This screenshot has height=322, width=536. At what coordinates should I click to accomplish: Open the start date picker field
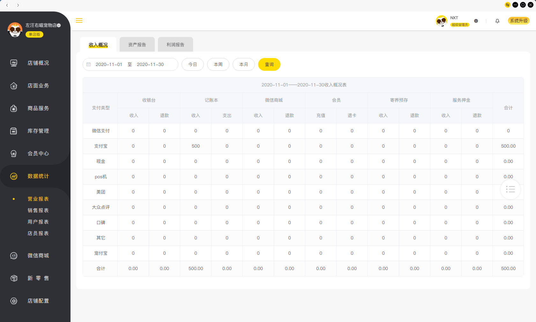click(109, 64)
